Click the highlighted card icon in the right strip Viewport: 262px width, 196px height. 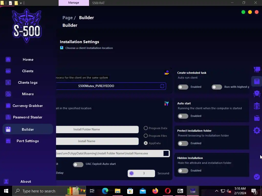[257, 81]
